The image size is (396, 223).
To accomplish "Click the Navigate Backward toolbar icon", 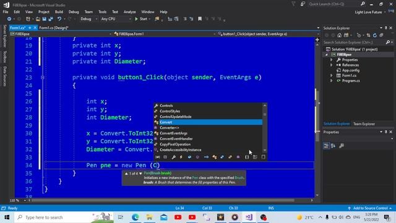I will click(9, 19).
